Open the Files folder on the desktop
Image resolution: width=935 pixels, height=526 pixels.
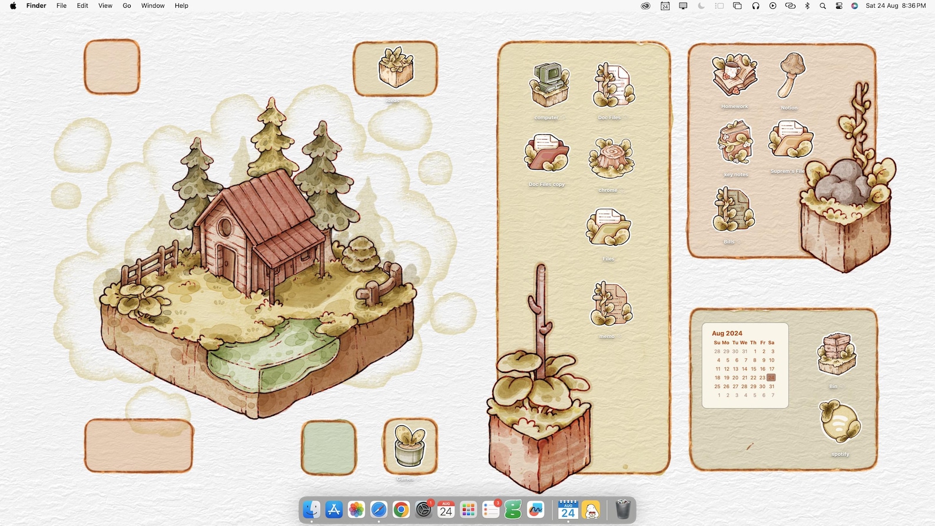point(608,227)
